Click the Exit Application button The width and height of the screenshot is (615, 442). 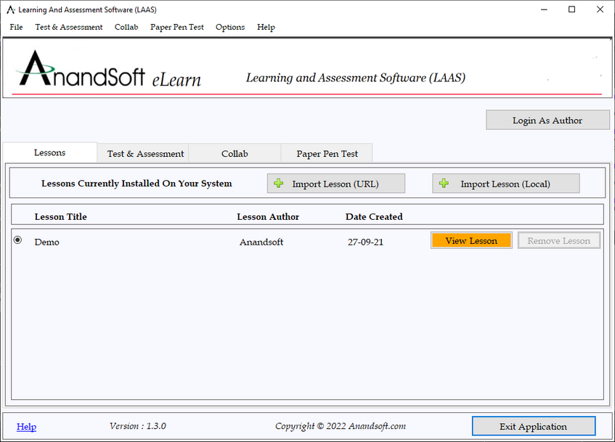click(x=533, y=426)
